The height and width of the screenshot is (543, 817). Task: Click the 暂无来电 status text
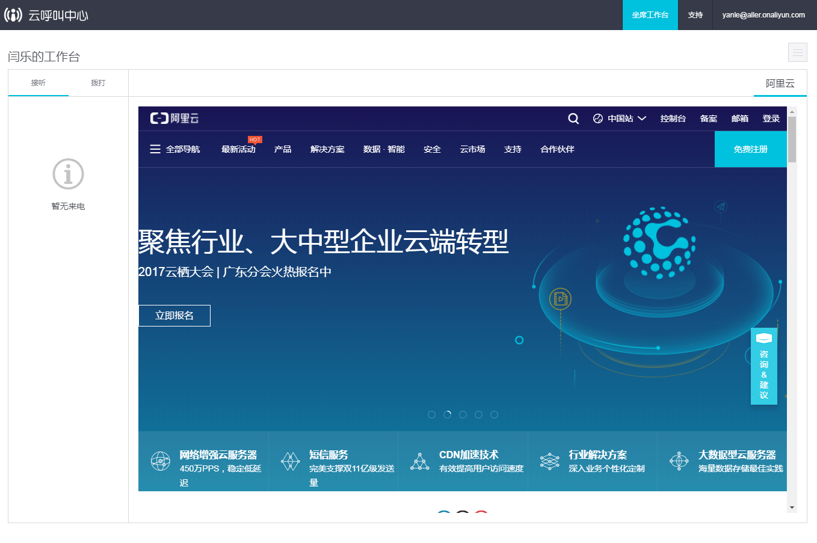pos(68,206)
